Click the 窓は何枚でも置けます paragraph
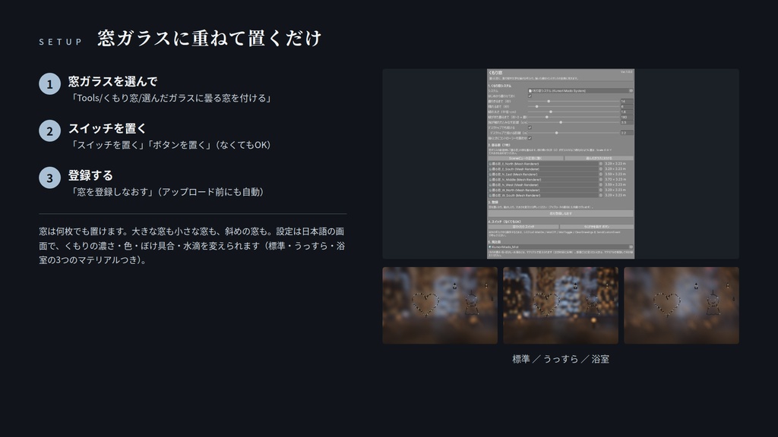Image resolution: width=778 pixels, height=437 pixels. coord(192,245)
